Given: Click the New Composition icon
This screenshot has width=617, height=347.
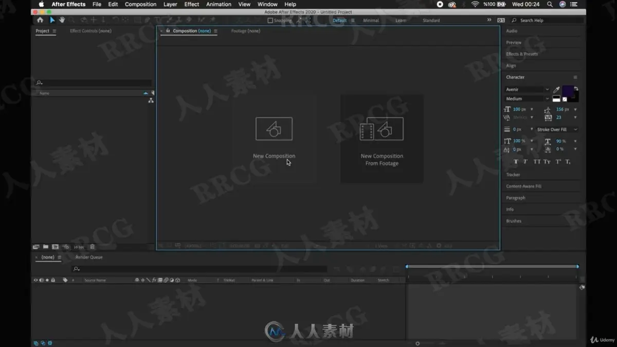Looking at the screenshot, I should point(274,129).
